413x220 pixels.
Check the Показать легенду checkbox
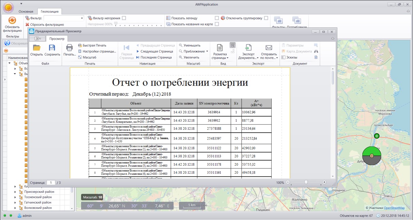[217, 18]
